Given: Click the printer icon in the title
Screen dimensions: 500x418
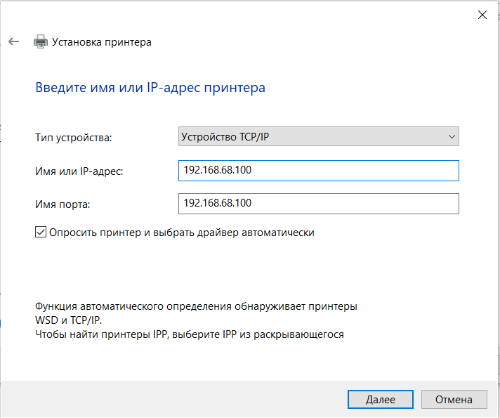Looking at the screenshot, I should (41, 42).
